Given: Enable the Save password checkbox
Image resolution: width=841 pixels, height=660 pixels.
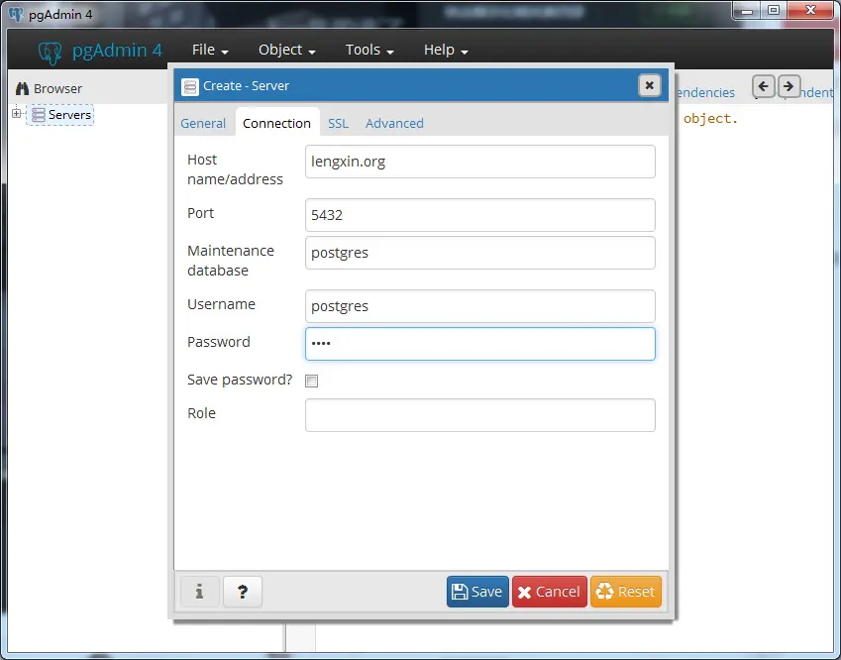Looking at the screenshot, I should tap(312, 381).
